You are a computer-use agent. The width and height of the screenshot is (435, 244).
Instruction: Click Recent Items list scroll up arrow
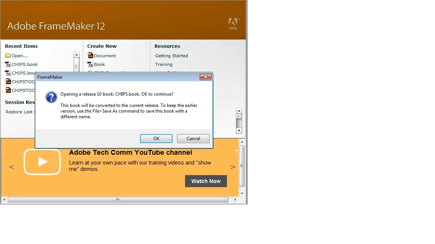[x=77, y=55]
